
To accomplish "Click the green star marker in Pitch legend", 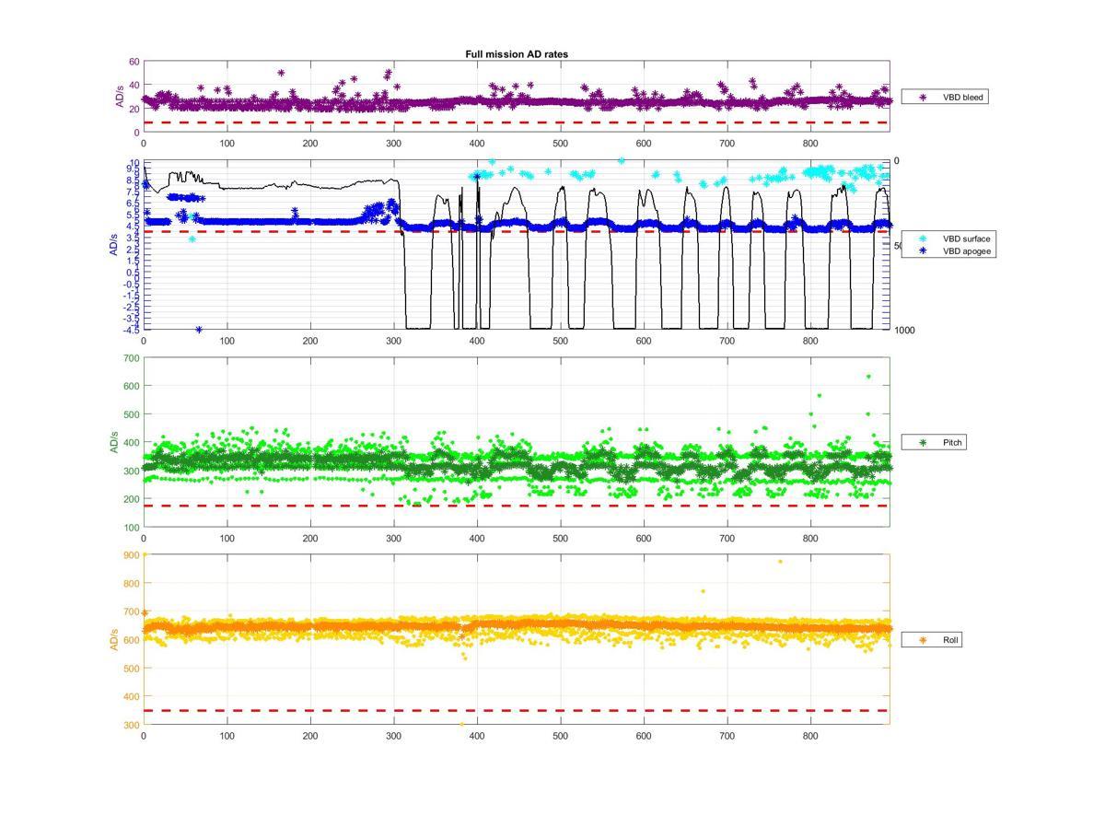I will pos(924,443).
